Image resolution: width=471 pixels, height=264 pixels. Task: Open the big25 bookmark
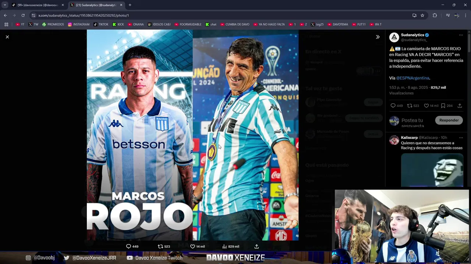coord(317,25)
